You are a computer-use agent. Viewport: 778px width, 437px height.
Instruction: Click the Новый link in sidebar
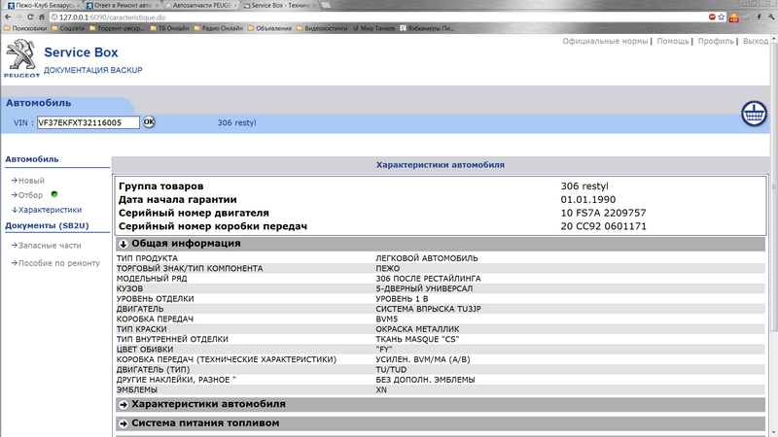tap(31, 181)
